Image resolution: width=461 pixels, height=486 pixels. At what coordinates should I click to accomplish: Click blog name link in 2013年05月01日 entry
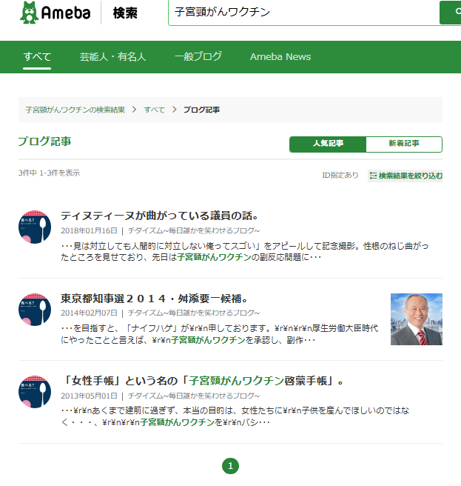pyautogui.click(x=194, y=396)
